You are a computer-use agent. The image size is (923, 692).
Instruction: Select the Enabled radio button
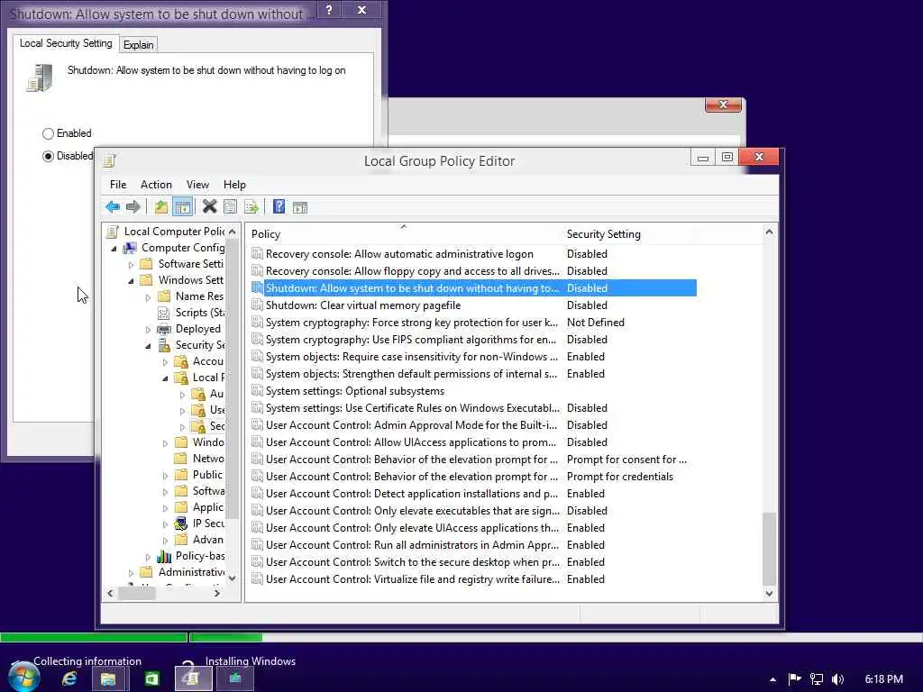49,133
